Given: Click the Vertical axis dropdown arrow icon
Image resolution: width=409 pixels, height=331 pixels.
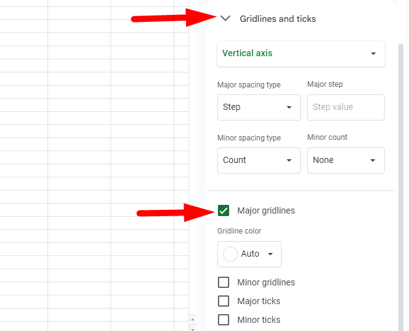Looking at the screenshot, I should [373, 54].
